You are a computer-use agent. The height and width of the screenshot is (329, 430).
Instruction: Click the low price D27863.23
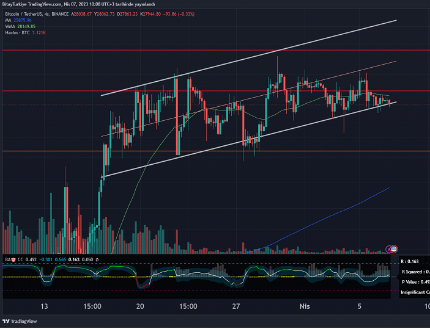click(x=127, y=14)
